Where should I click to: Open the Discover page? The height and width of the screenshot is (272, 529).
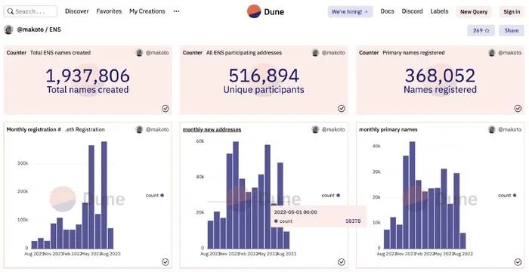(77, 11)
